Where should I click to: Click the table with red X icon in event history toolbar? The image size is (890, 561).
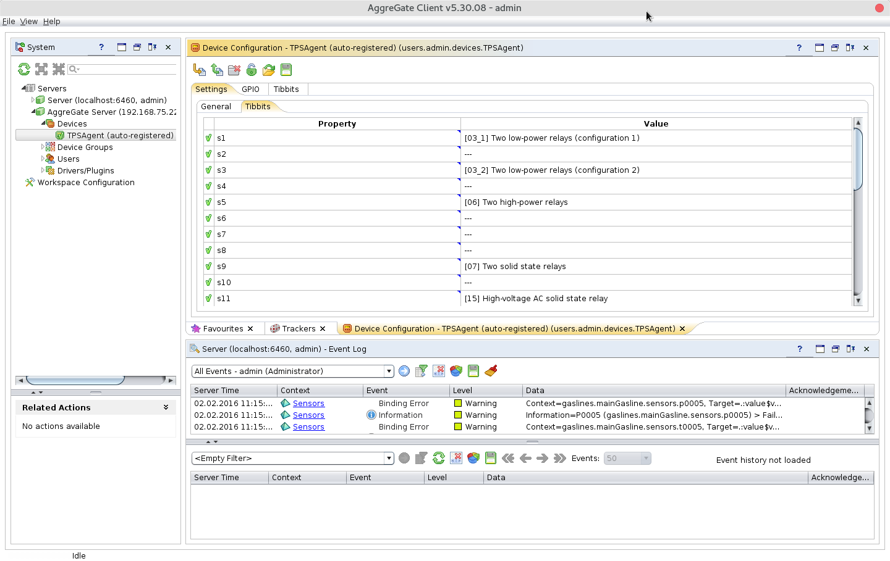pos(456,458)
